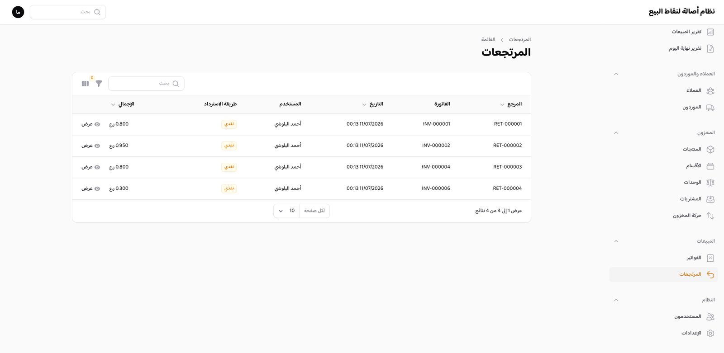Collapse the المبيعات sidebar section

pyautogui.click(x=616, y=241)
